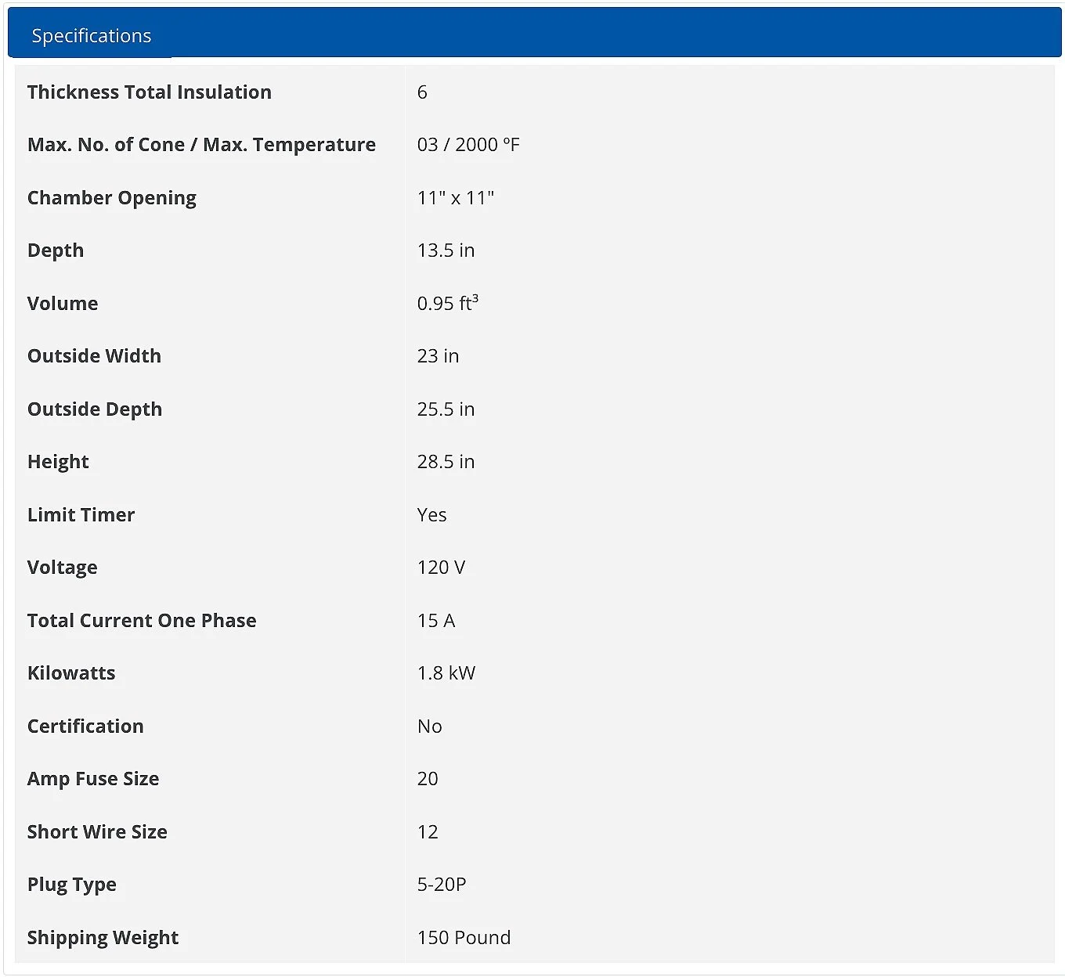Click the "Outside Width" label
This screenshot has height=977, width=1065.
(x=94, y=356)
